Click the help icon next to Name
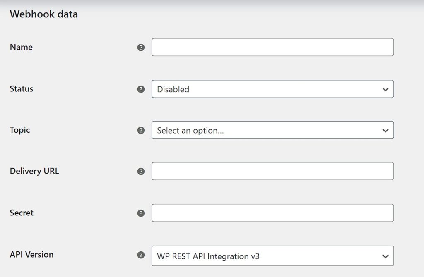 141,48
